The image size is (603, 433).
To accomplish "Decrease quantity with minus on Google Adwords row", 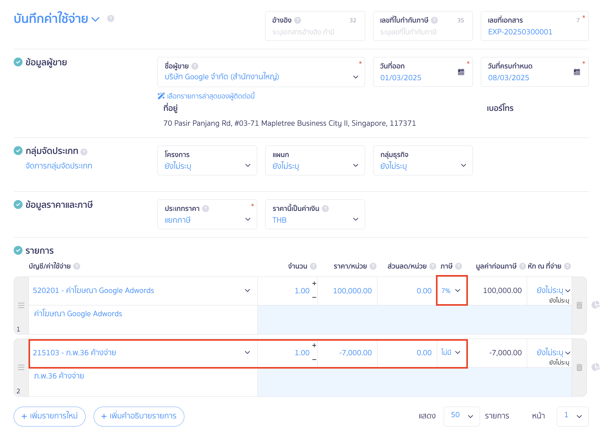I will point(314,298).
